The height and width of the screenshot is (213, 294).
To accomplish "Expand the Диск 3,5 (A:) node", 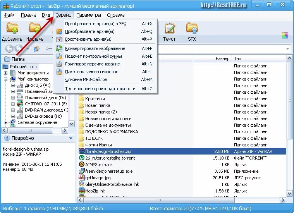I will pyautogui.click(x=13, y=85).
